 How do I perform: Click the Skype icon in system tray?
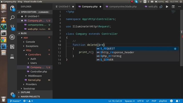[x=136, y=2]
